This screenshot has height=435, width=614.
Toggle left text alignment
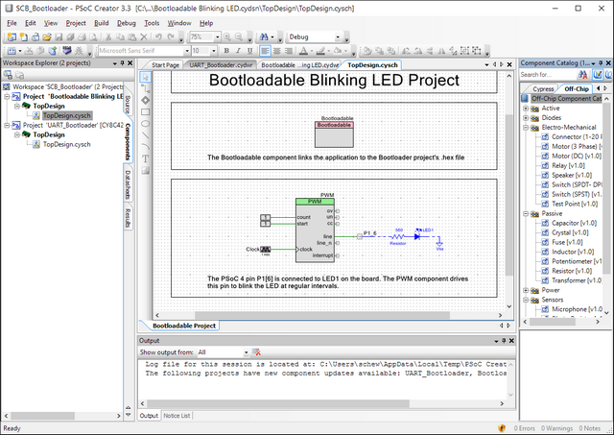pos(265,51)
